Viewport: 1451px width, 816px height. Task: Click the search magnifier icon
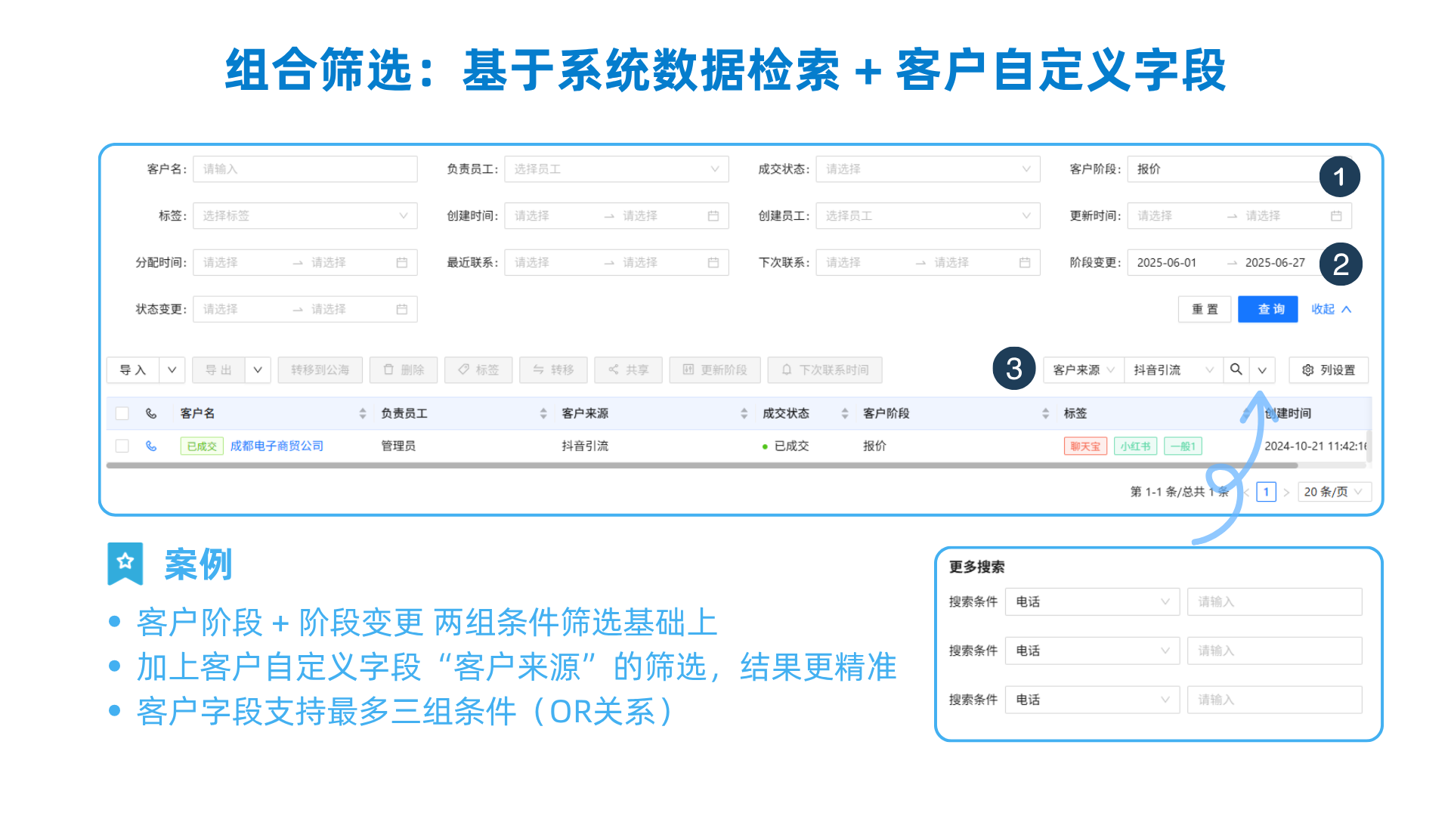coord(1236,369)
